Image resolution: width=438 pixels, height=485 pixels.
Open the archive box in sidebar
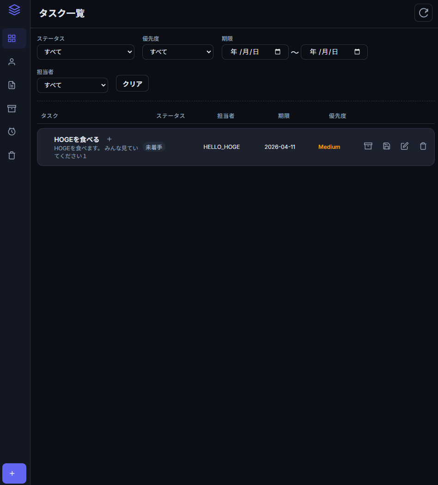point(12,109)
